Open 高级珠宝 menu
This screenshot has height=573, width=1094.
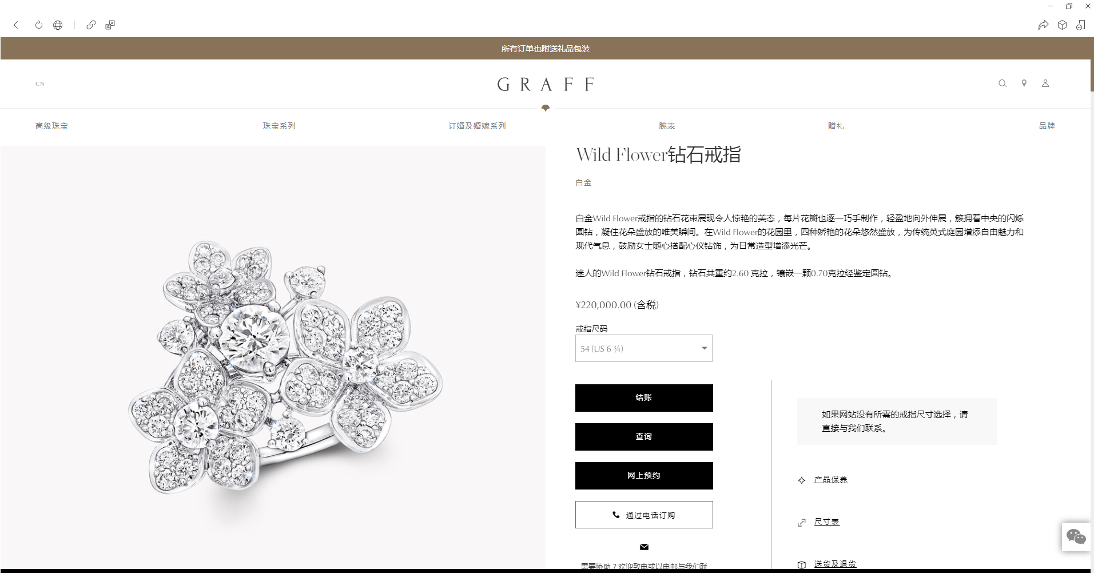click(x=51, y=126)
